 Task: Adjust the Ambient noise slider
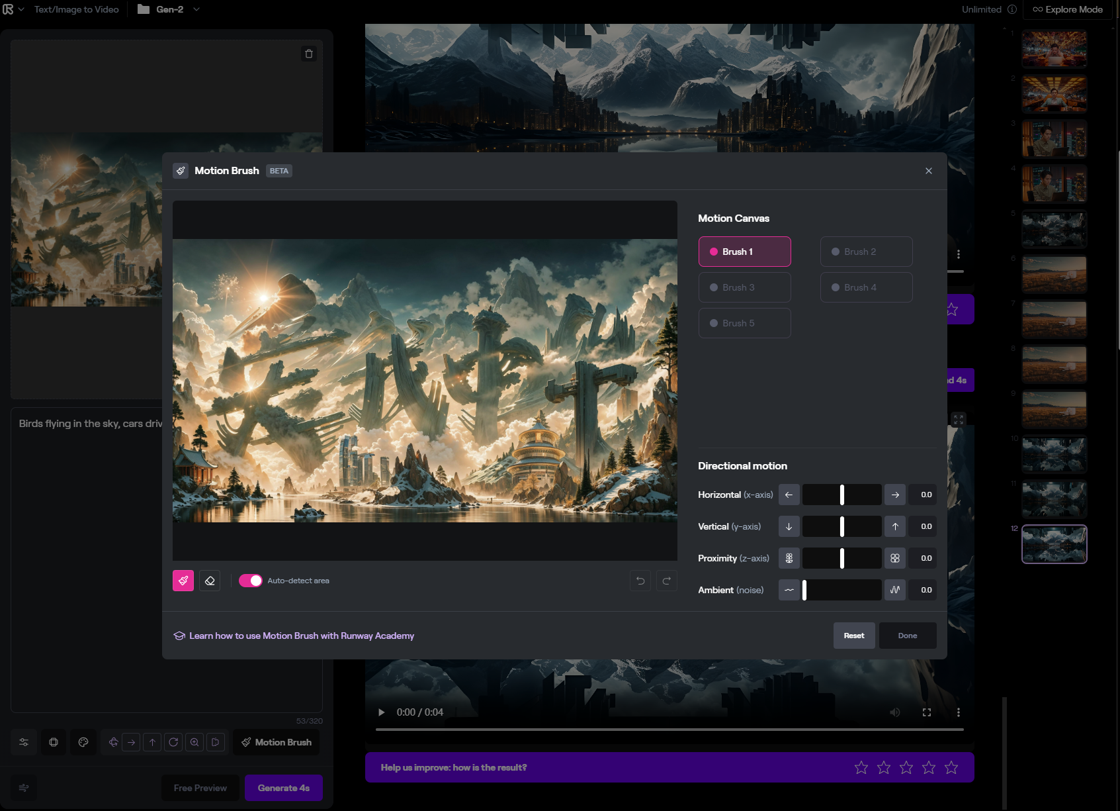[842, 590]
